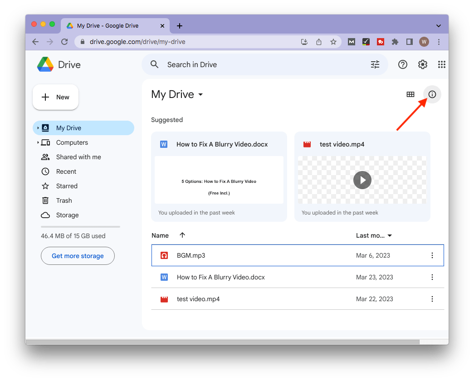Image resolution: width=474 pixels, height=381 pixels.
Task: Open the Last modified sort dropdown
Action: [374, 235]
